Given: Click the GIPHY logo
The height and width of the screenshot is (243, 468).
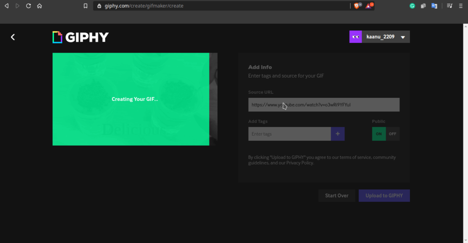Looking at the screenshot, I should (x=80, y=37).
